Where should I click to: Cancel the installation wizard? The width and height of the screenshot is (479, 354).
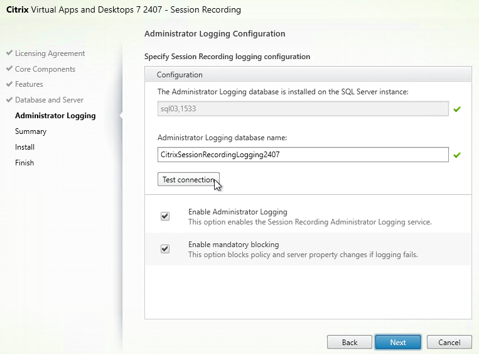pos(449,342)
